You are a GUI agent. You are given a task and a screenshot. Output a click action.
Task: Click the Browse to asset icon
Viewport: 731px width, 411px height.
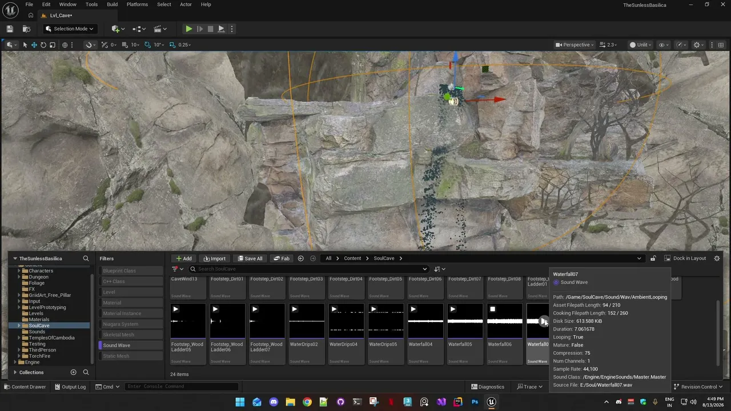coord(26,29)
